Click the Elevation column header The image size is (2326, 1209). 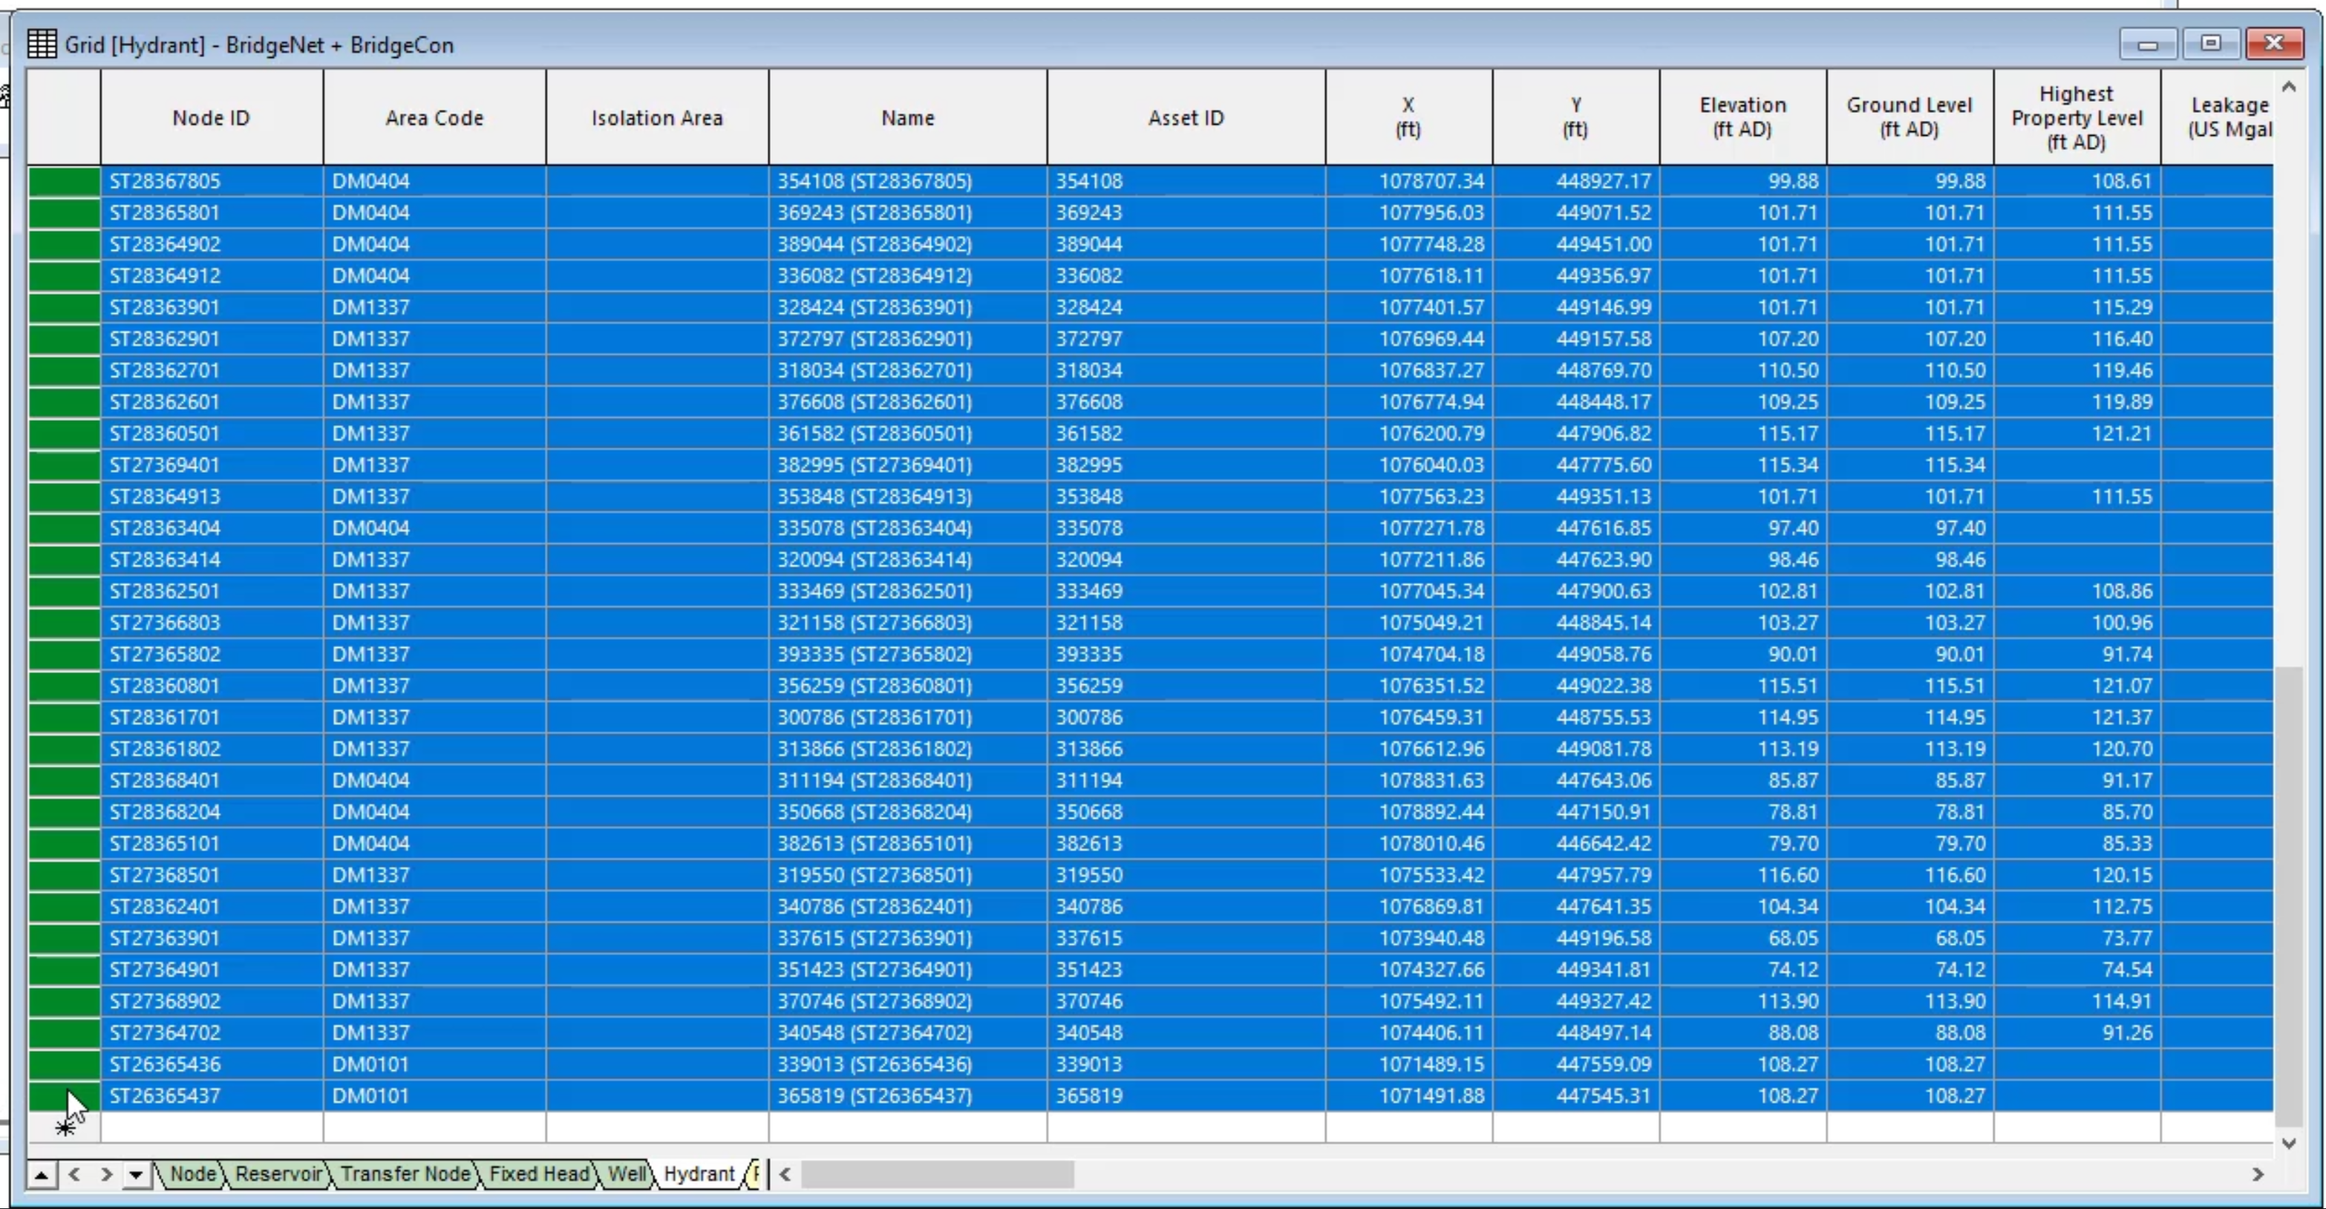click(1742, 117)
